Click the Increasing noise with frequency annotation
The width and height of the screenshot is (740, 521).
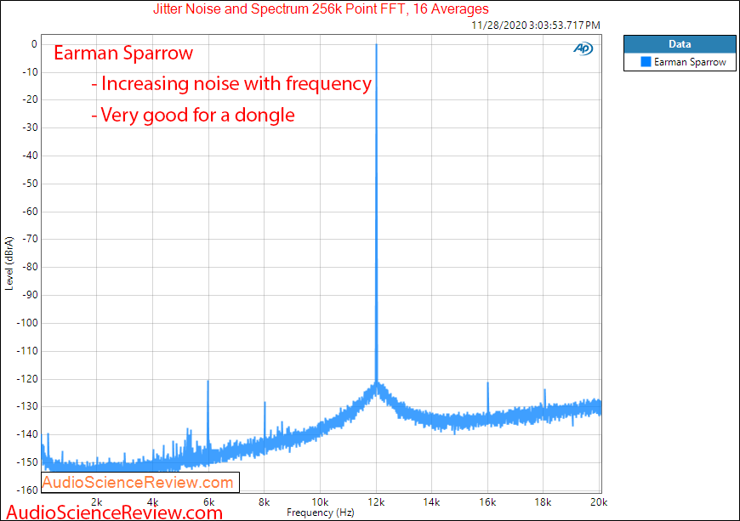coord(231,84)
